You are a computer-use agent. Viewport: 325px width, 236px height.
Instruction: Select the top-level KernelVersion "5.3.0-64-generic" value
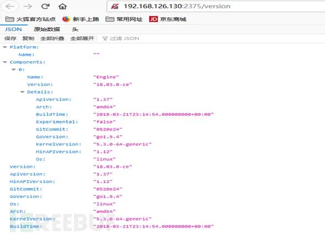pyautogui.click(x=122, y=219)
